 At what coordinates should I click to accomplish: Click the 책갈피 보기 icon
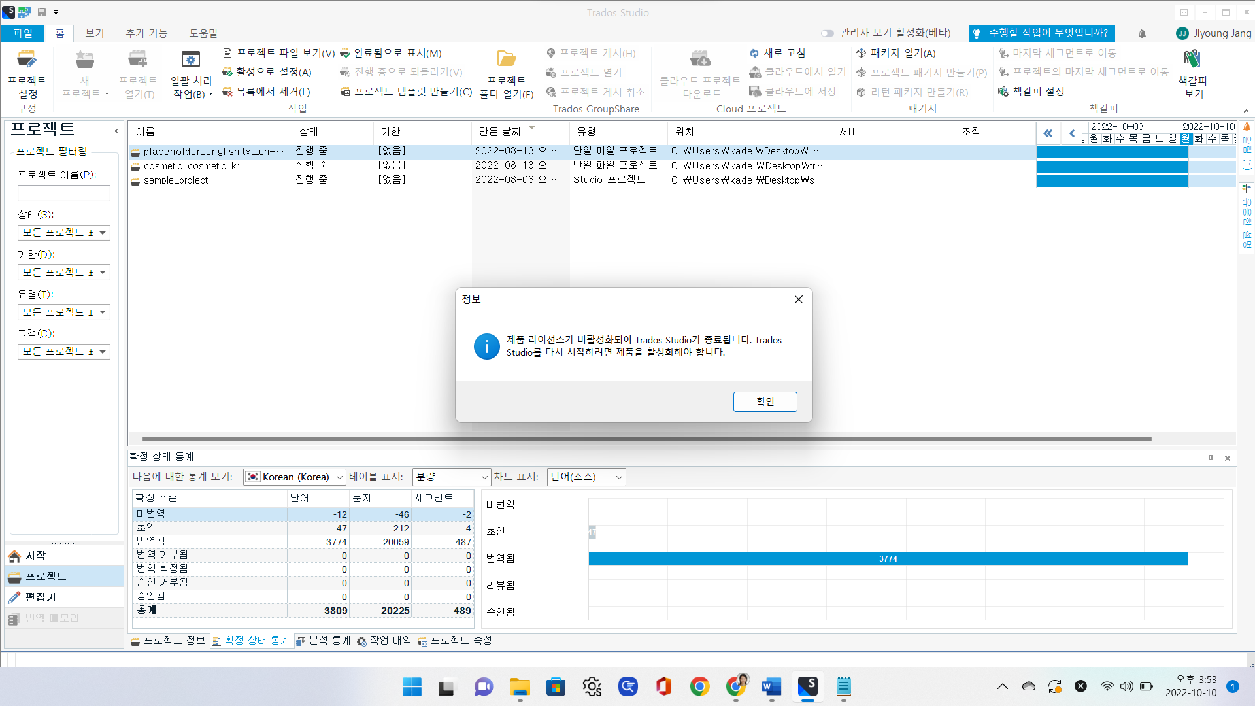pos(1192,59)
